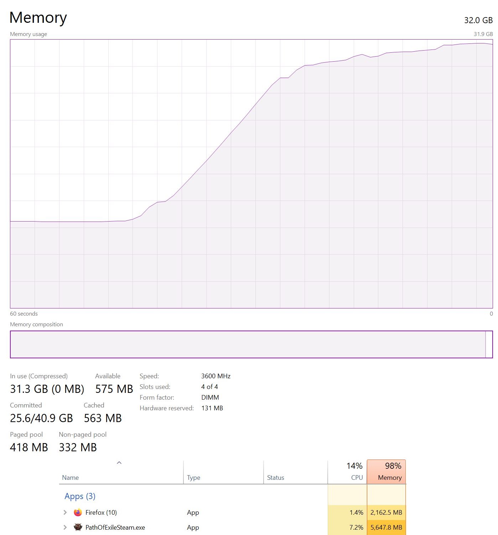Click the Memory composition bar
This screenshot has width=498, height=535.
click(x=251, y=344)
